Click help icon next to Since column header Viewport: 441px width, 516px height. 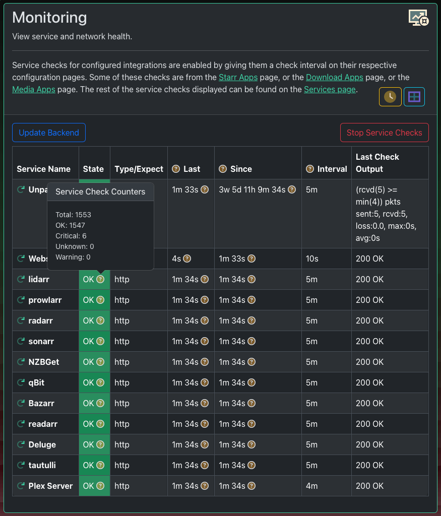223,169
